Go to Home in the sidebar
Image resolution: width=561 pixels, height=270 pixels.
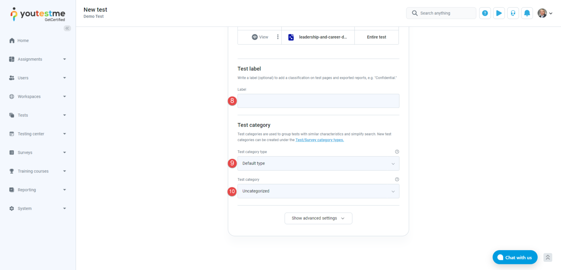tap(23, 41)
